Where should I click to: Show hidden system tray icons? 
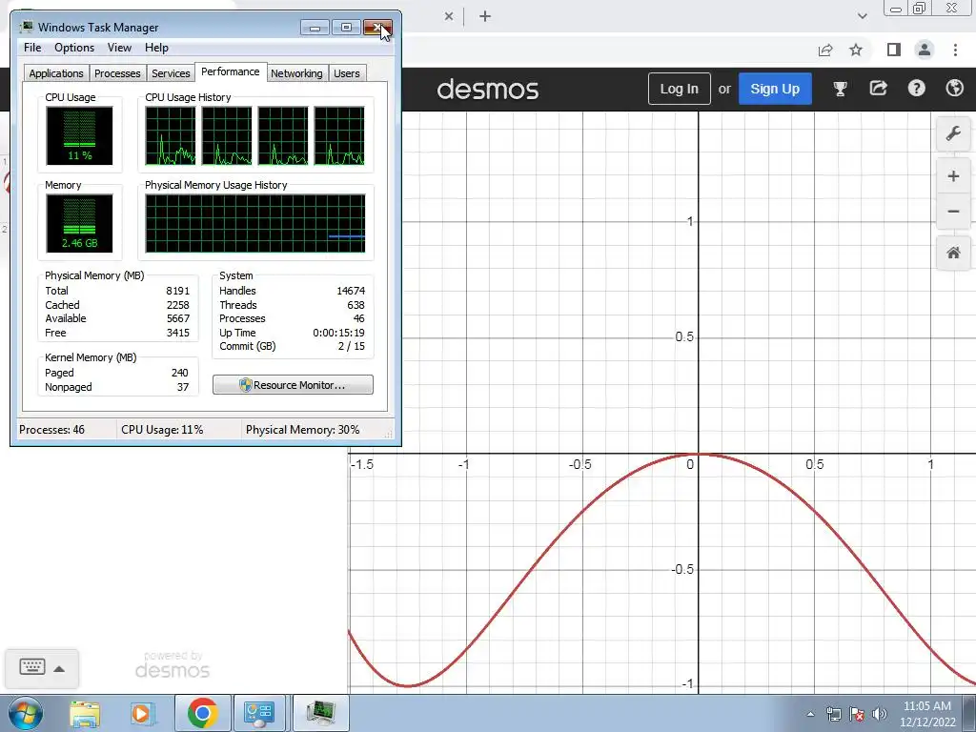810,714
